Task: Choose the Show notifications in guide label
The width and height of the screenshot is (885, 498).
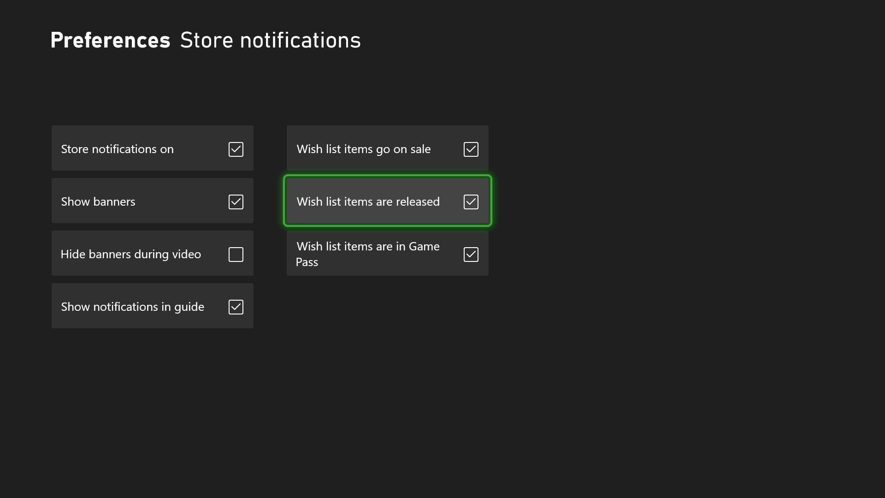Action: click(132, 307)
